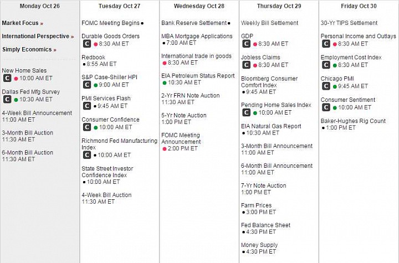Click the C icon under Consumer Sentiment

tap(326, 107)
